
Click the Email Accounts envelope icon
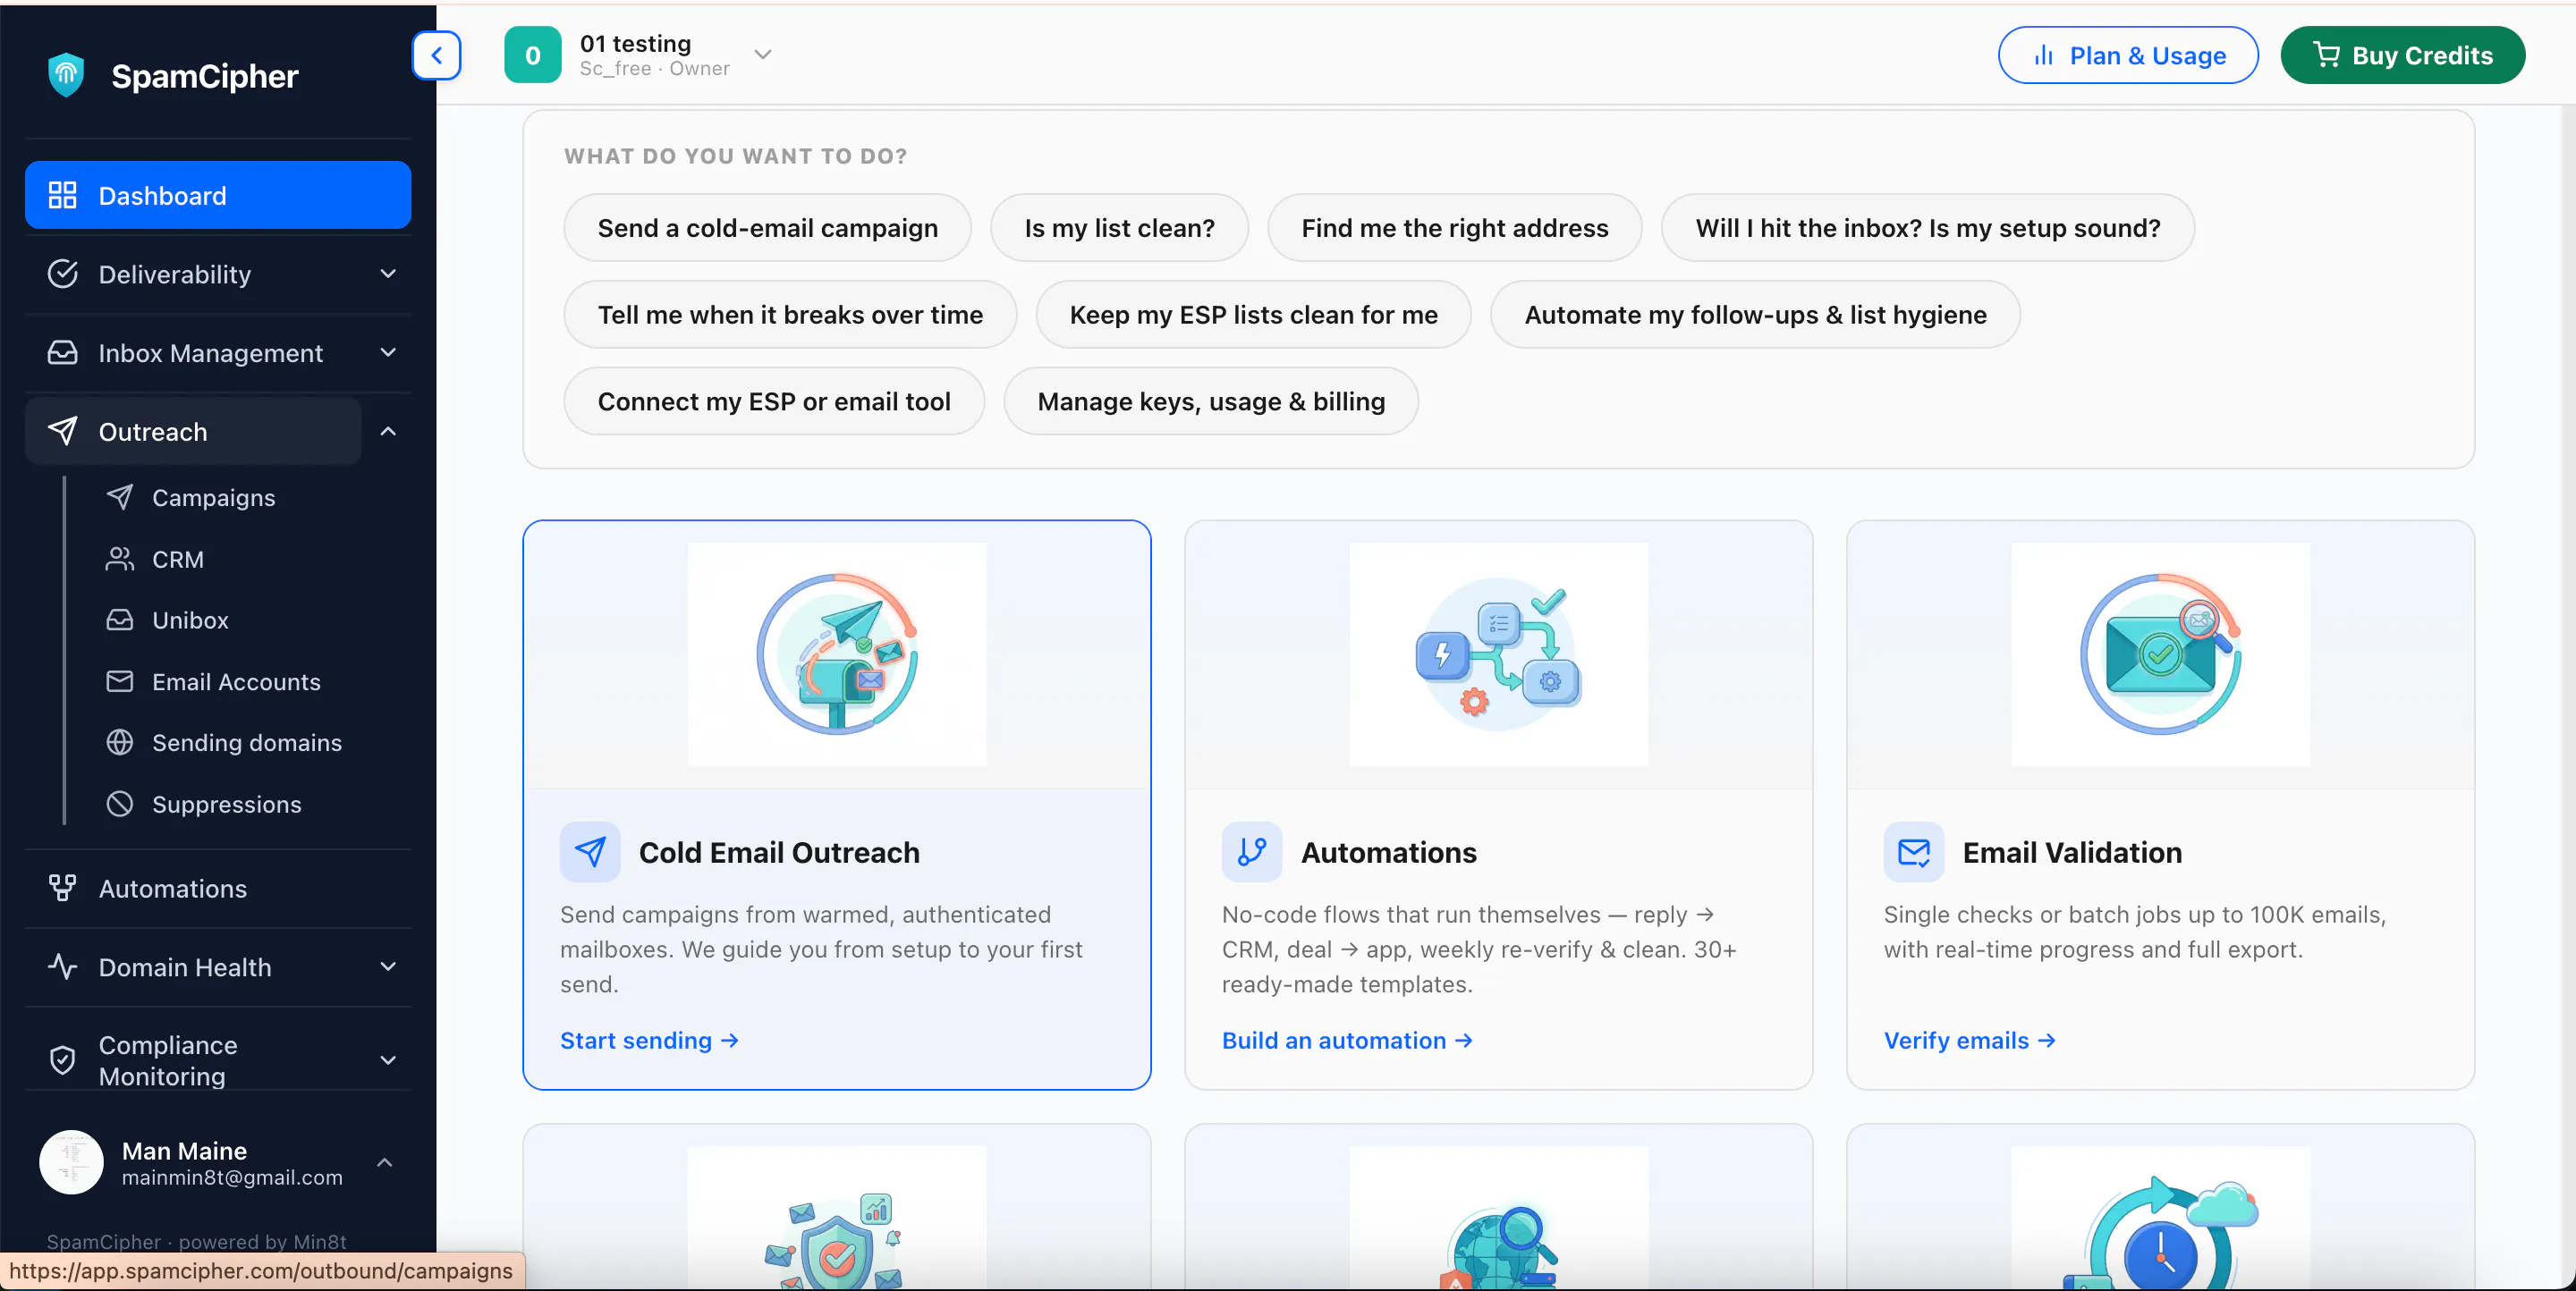(120, 681)
